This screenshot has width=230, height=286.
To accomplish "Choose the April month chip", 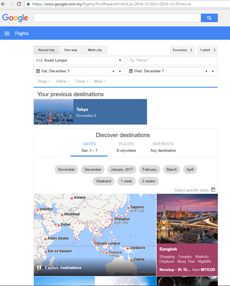I will [190, 169].
